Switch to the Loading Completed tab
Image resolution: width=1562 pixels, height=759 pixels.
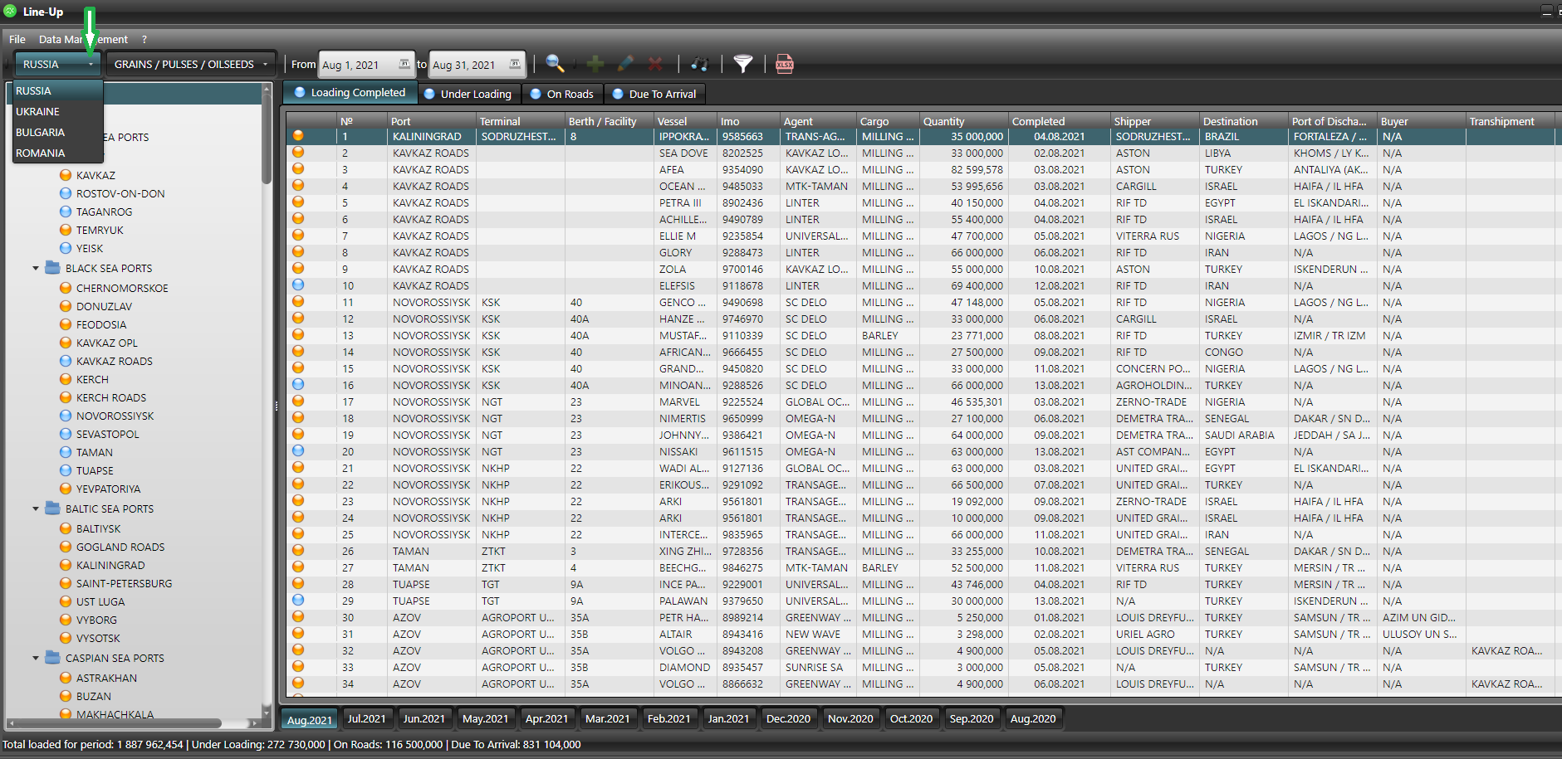point(350,93)
